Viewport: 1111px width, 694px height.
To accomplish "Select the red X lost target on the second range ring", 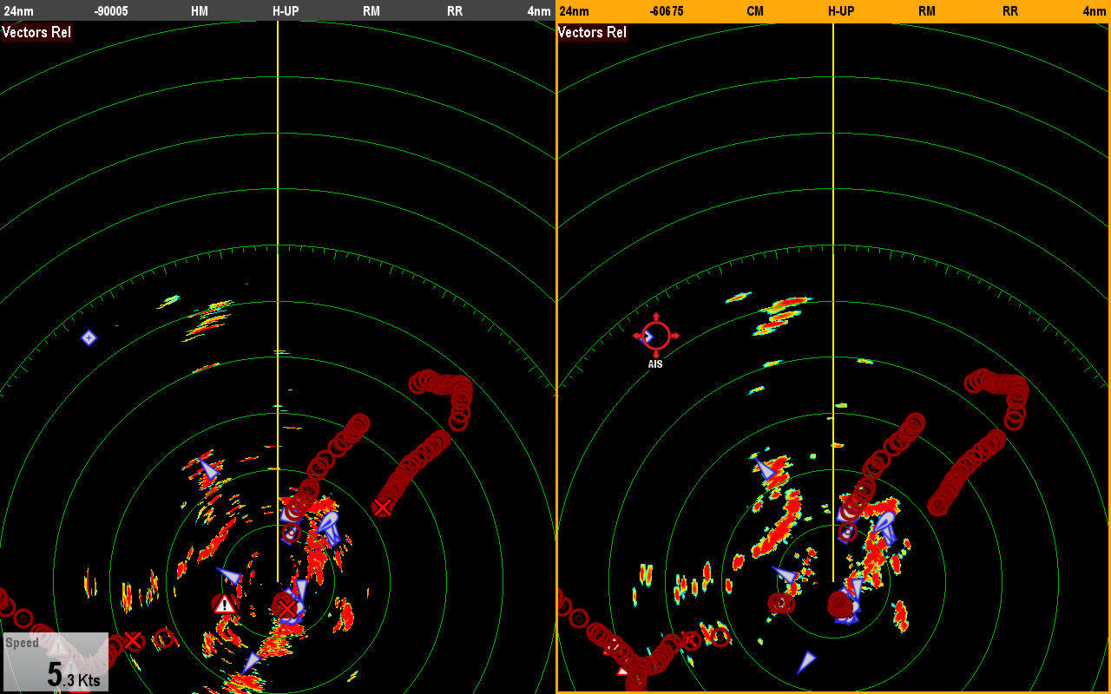I will coord(382,507).
